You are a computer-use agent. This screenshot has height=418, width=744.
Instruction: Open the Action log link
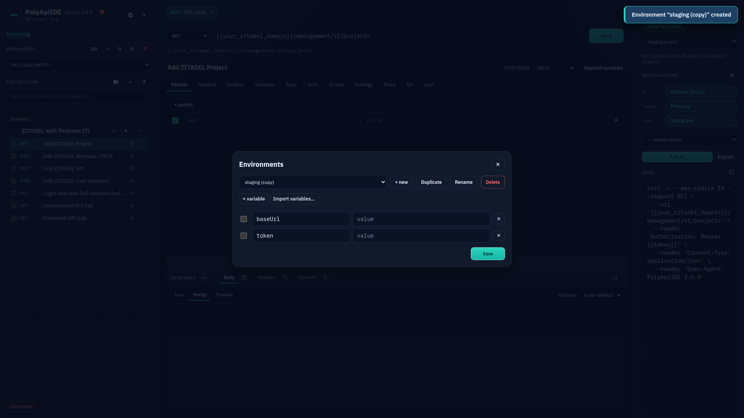pyautogui.click(x=18, y=34)
